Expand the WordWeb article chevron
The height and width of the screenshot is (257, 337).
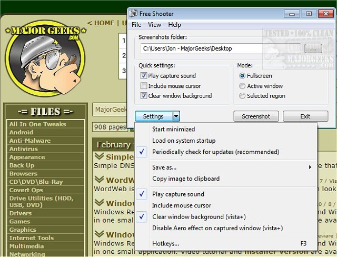point(99,179)
